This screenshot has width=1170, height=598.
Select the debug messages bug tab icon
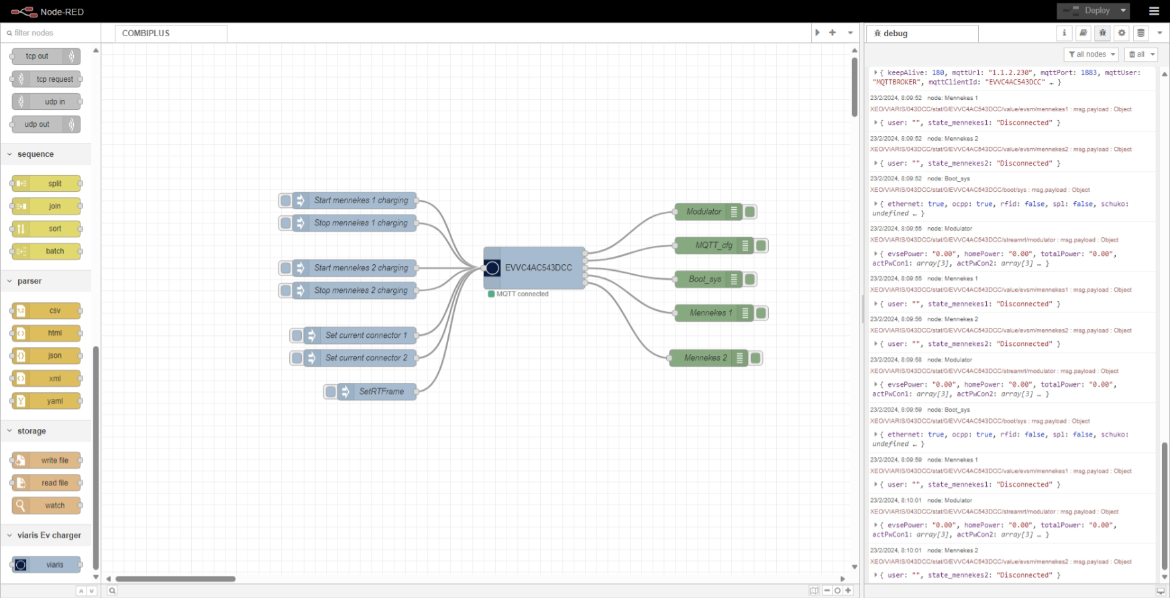click(1102, 33)
